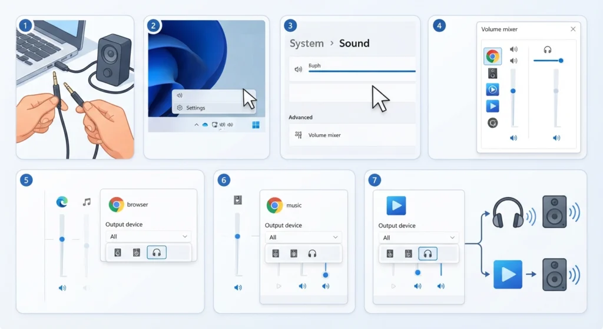The width and height of the screenshot is (603, 329).
Task: Click speaker icon beside Sound volume slider
Action: pos(299,69)
